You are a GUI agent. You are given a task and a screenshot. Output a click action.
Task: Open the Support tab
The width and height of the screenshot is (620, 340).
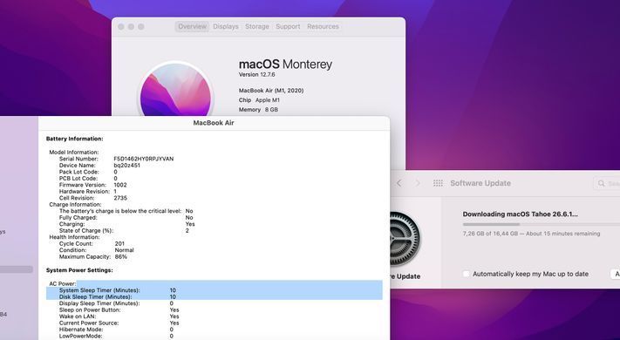point(288,26)
